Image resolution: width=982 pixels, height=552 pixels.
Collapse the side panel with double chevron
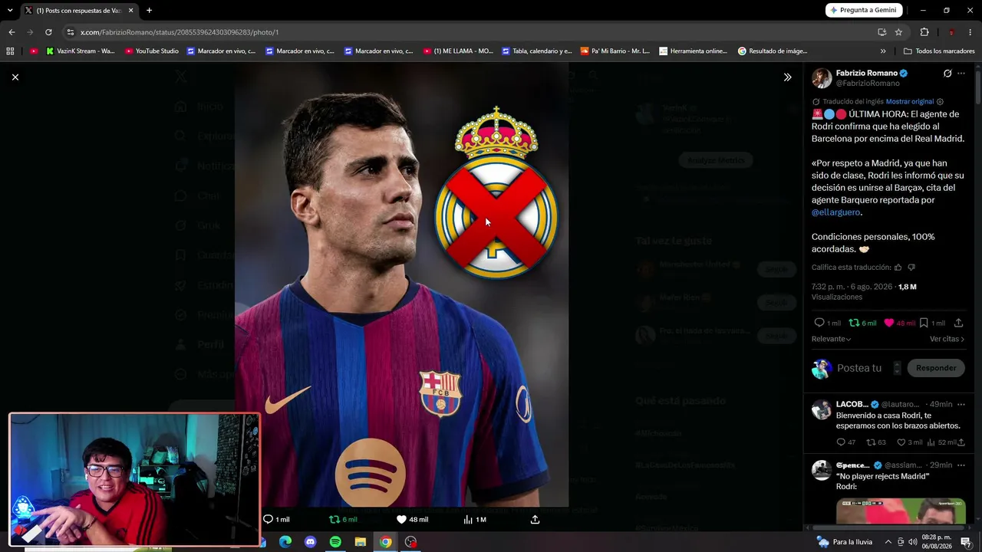787,77
